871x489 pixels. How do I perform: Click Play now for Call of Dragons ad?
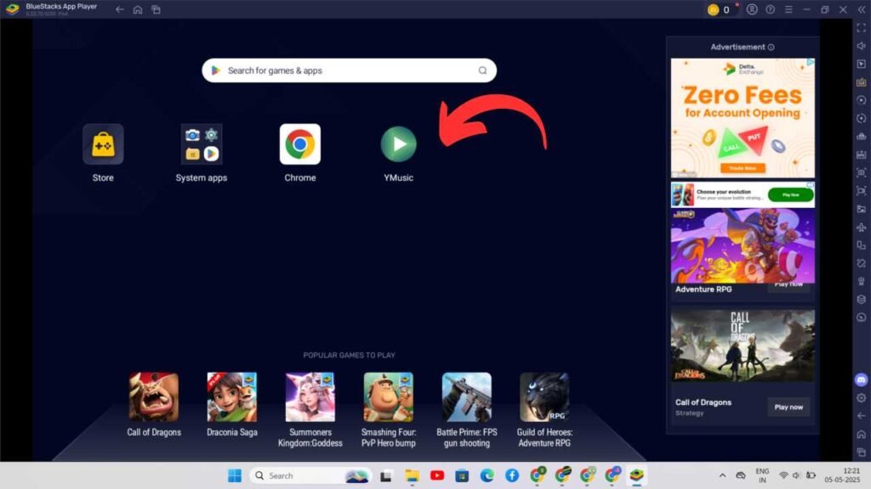click(788, 407)
